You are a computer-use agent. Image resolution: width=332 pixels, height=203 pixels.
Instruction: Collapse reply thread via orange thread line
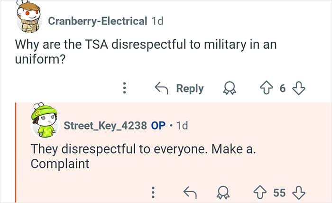click(x=16, y=152)
